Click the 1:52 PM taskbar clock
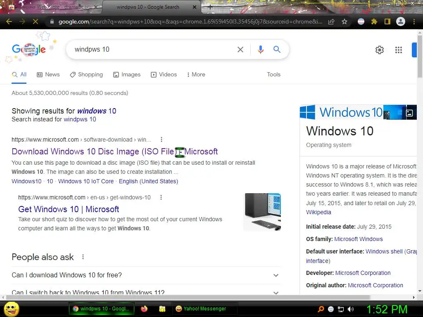423x317 pixels. pyautogui.click(x=387, y=310)
